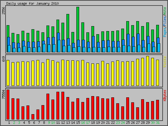This screenshot has width=168, height=126.
Task: Click the yellow visits bar for day 9
Action: point(48,72)
